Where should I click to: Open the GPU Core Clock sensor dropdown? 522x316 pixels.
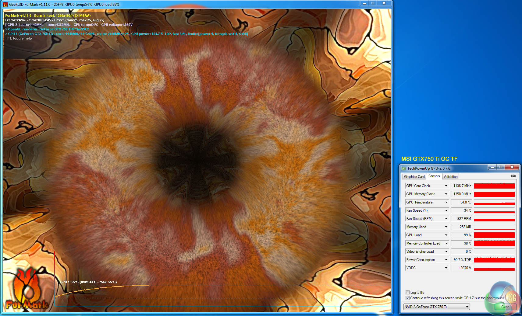click(x=446, y=186)
